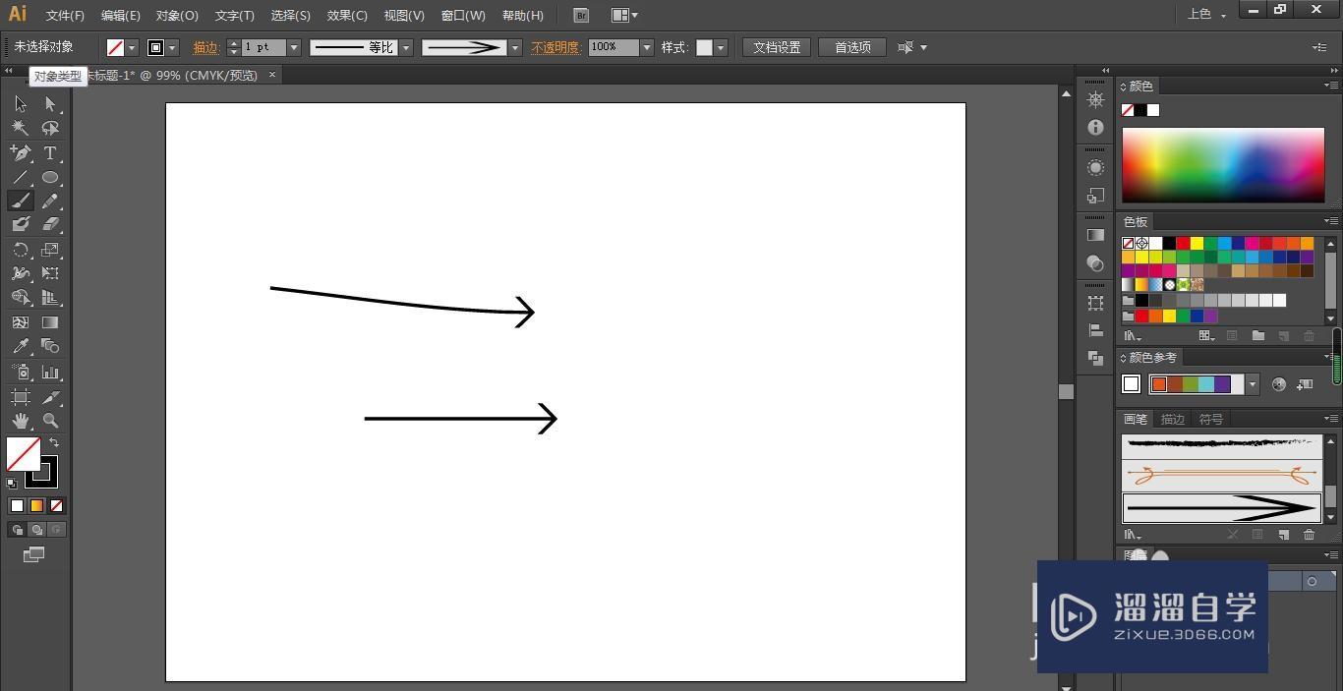The height and width of the screenshot is (691, 1343).
Task: Open stroke weight dropdown (1 pt)
Action: pos(293,47)
